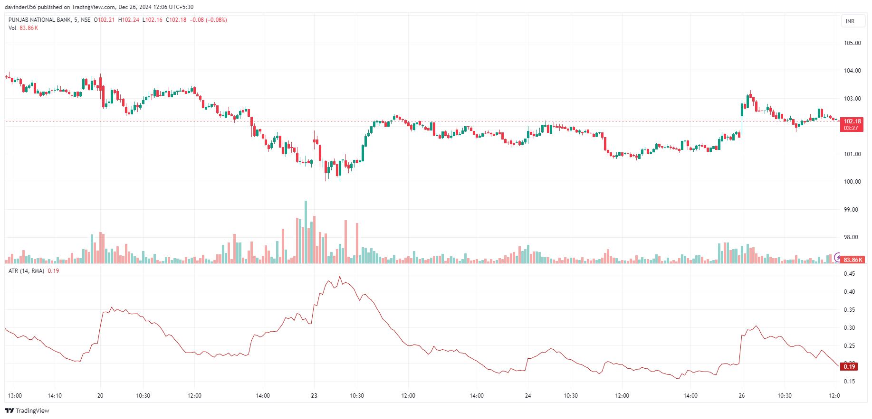Screen dimensions: 872x419
Task: Click the 99.00 price axis label
Action: (x=851, y=210)
